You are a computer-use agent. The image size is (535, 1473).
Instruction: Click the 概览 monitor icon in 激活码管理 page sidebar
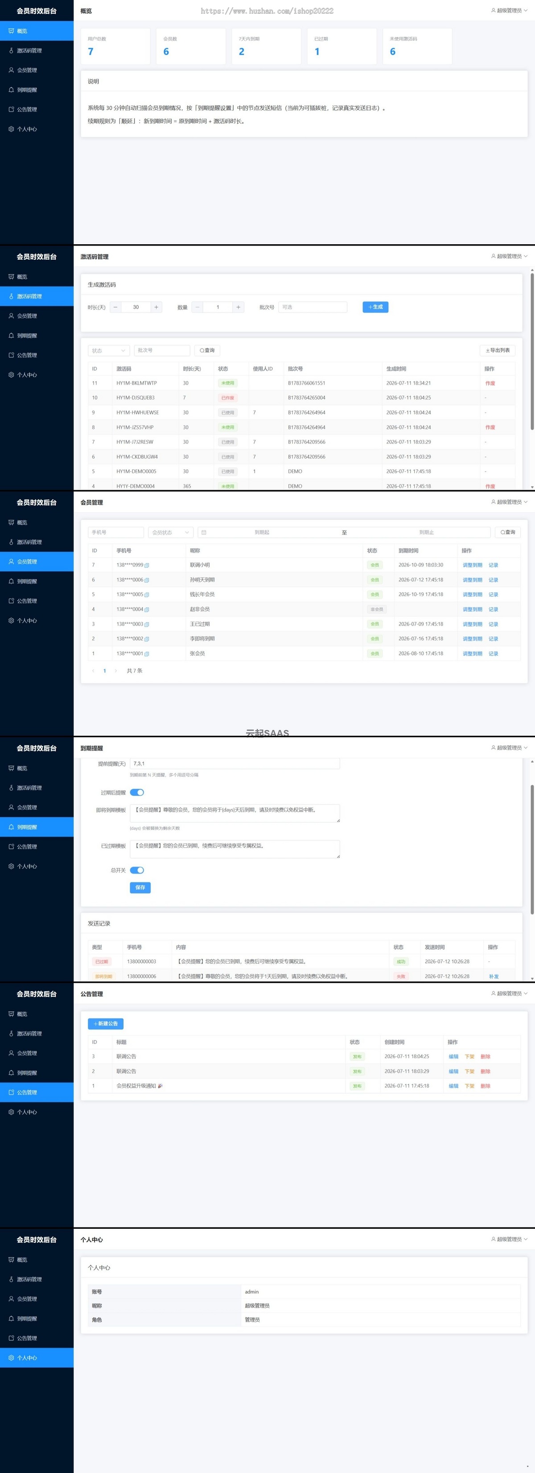pos(11,277)
